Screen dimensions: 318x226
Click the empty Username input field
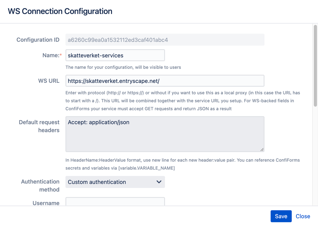115,202
